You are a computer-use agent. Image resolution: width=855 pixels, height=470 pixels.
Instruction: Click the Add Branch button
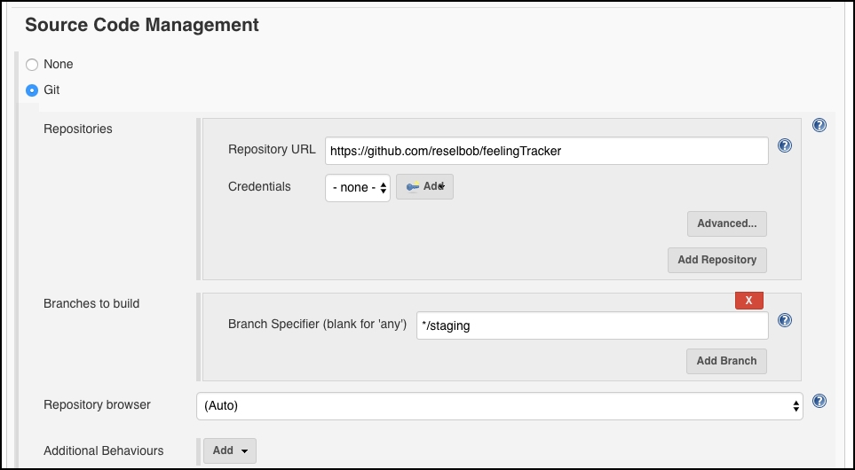point(726,361)
